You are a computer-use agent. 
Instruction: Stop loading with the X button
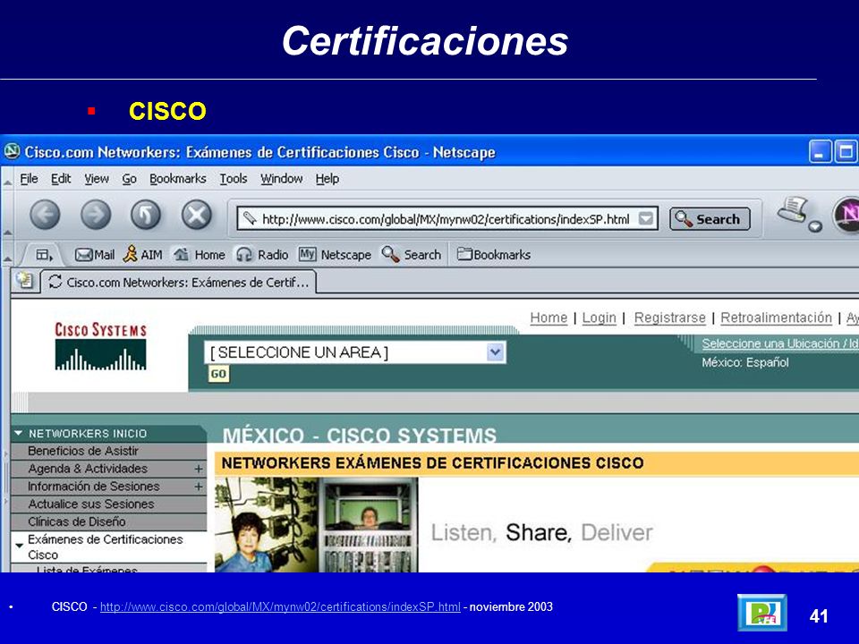point(197,214)
